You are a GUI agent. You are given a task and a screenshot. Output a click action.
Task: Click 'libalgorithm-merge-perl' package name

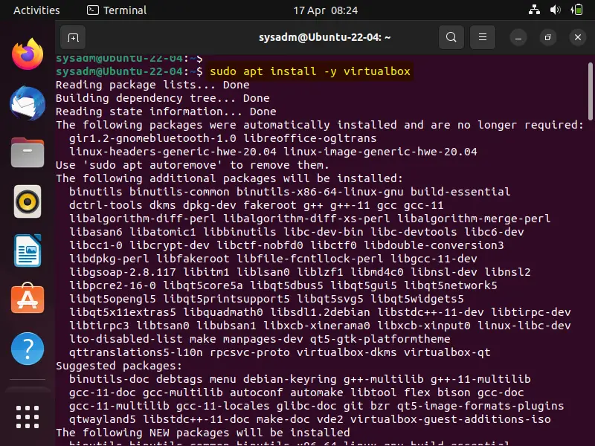(x=474, y=219)
